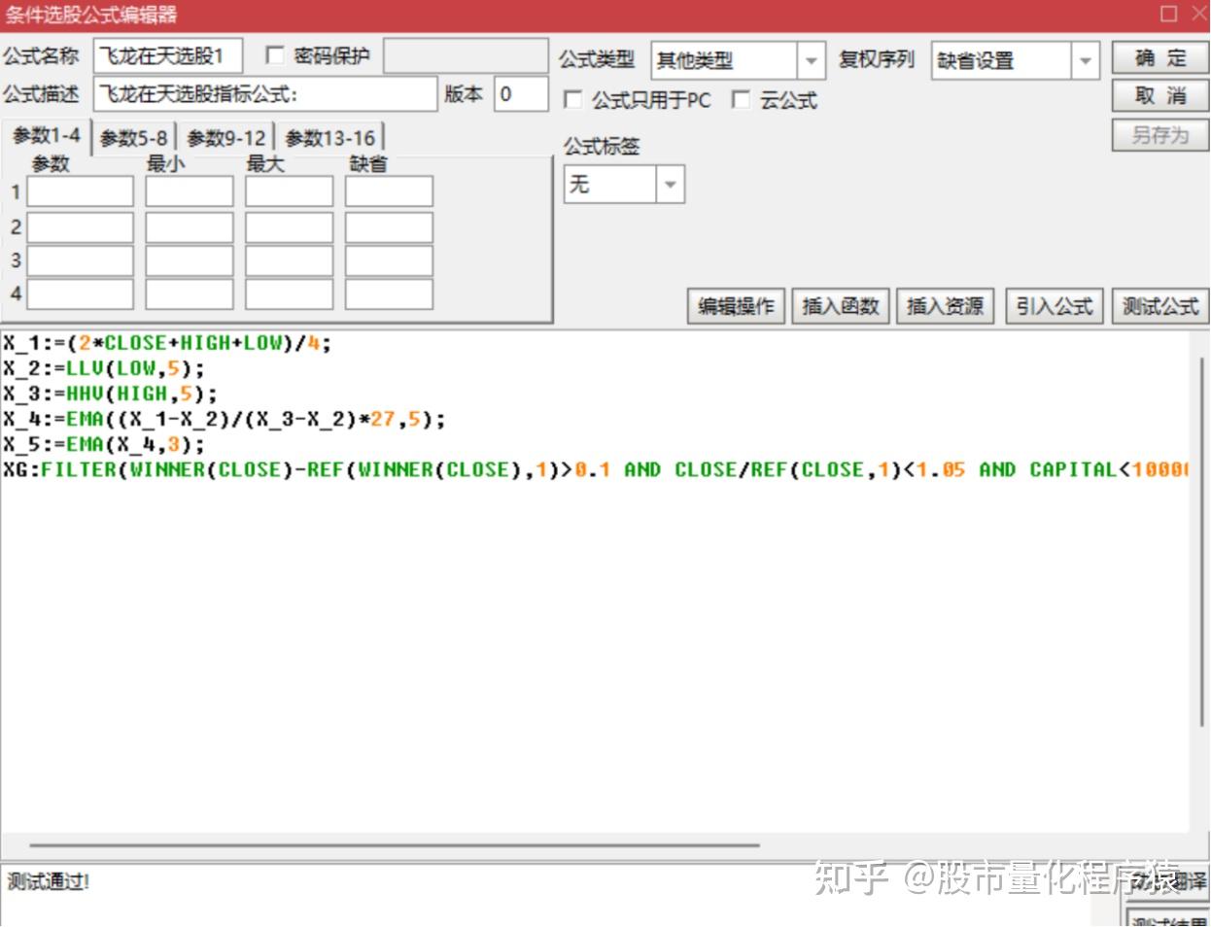This screenshot has width=1211, height=927.
Task: Click row 2 最小 field
Action: (x=190, y=226)
